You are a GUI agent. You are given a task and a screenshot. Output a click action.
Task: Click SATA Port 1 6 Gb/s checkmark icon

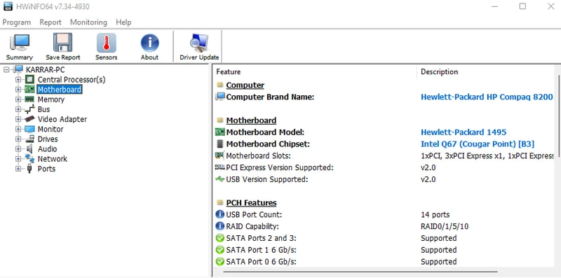coord(220,250)
